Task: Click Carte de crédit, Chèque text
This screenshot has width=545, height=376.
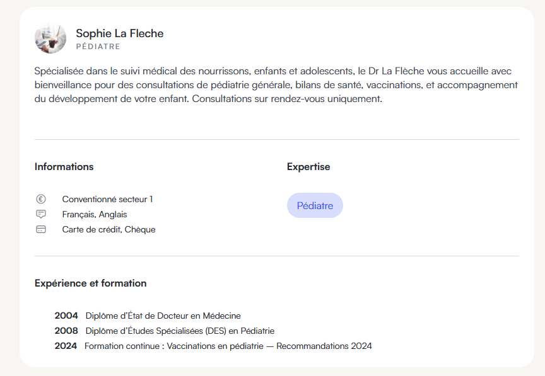Action: (x=108, y=229)
